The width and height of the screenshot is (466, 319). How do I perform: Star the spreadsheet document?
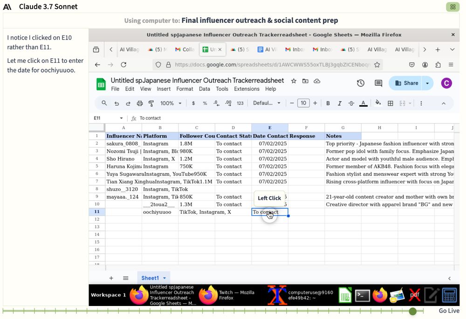[294, 81]
